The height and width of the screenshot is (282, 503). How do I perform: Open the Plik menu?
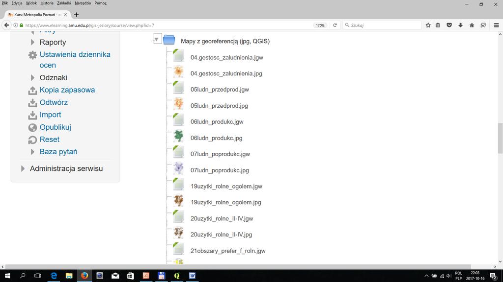(5, 3)
